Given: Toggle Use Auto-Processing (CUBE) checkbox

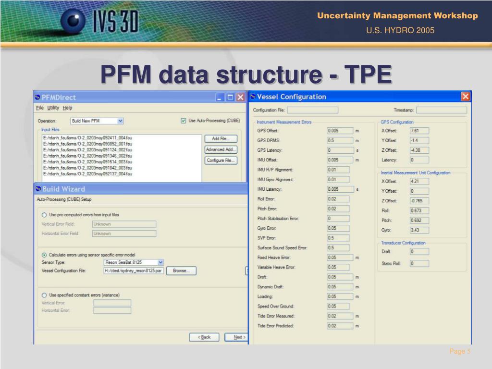Looking at the screenshot, I should pyautogui.click(x=183, y=121).
